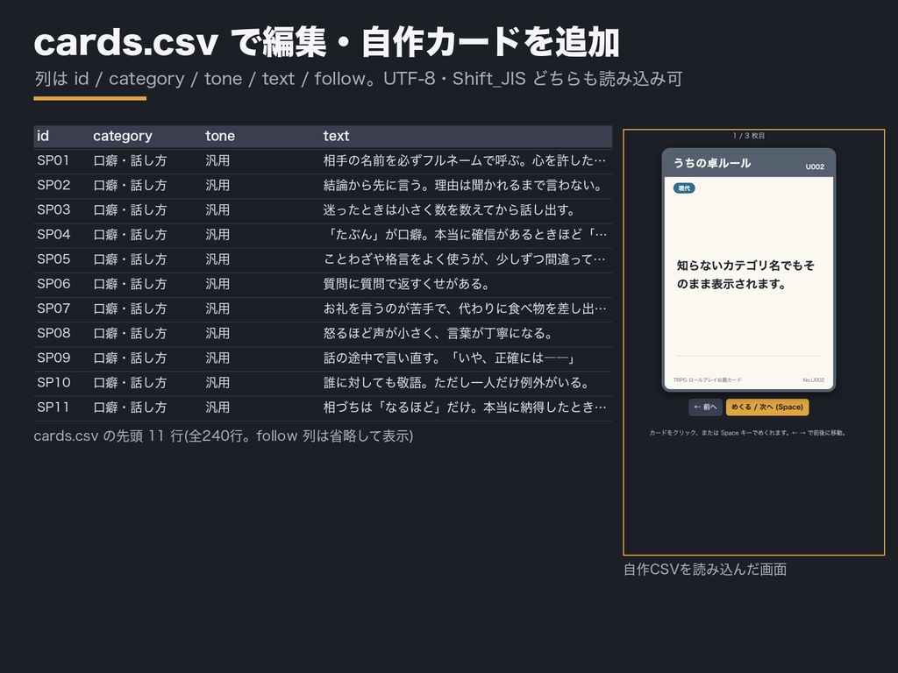Click the card text 知らないカテゴリ名でもそのまま表示されます
Screen dimensions: 898x673
pos(745,274)
